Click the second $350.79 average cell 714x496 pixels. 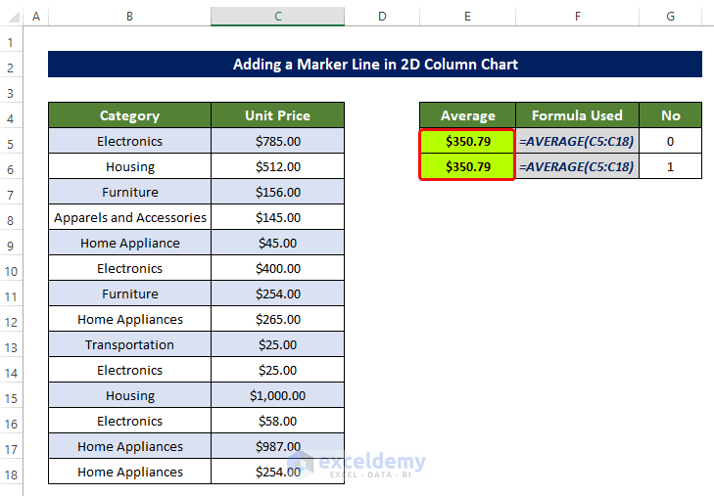tap(467, 166)
